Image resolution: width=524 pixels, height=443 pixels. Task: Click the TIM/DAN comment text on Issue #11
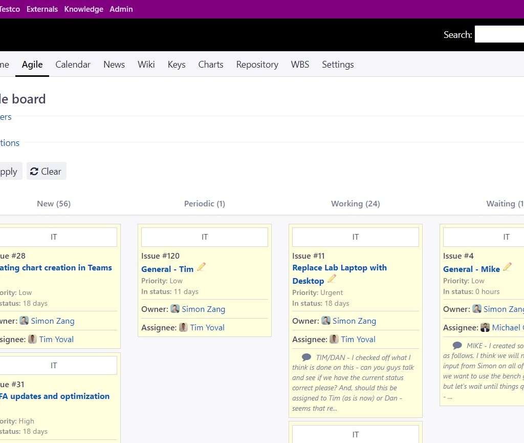(x=354, y=383)
